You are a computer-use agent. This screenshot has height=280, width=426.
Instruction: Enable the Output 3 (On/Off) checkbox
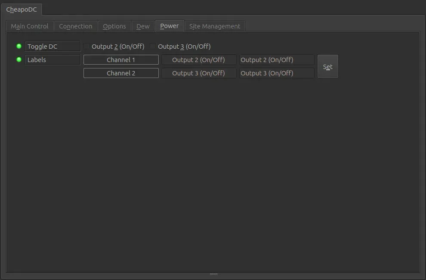(153, 46)
